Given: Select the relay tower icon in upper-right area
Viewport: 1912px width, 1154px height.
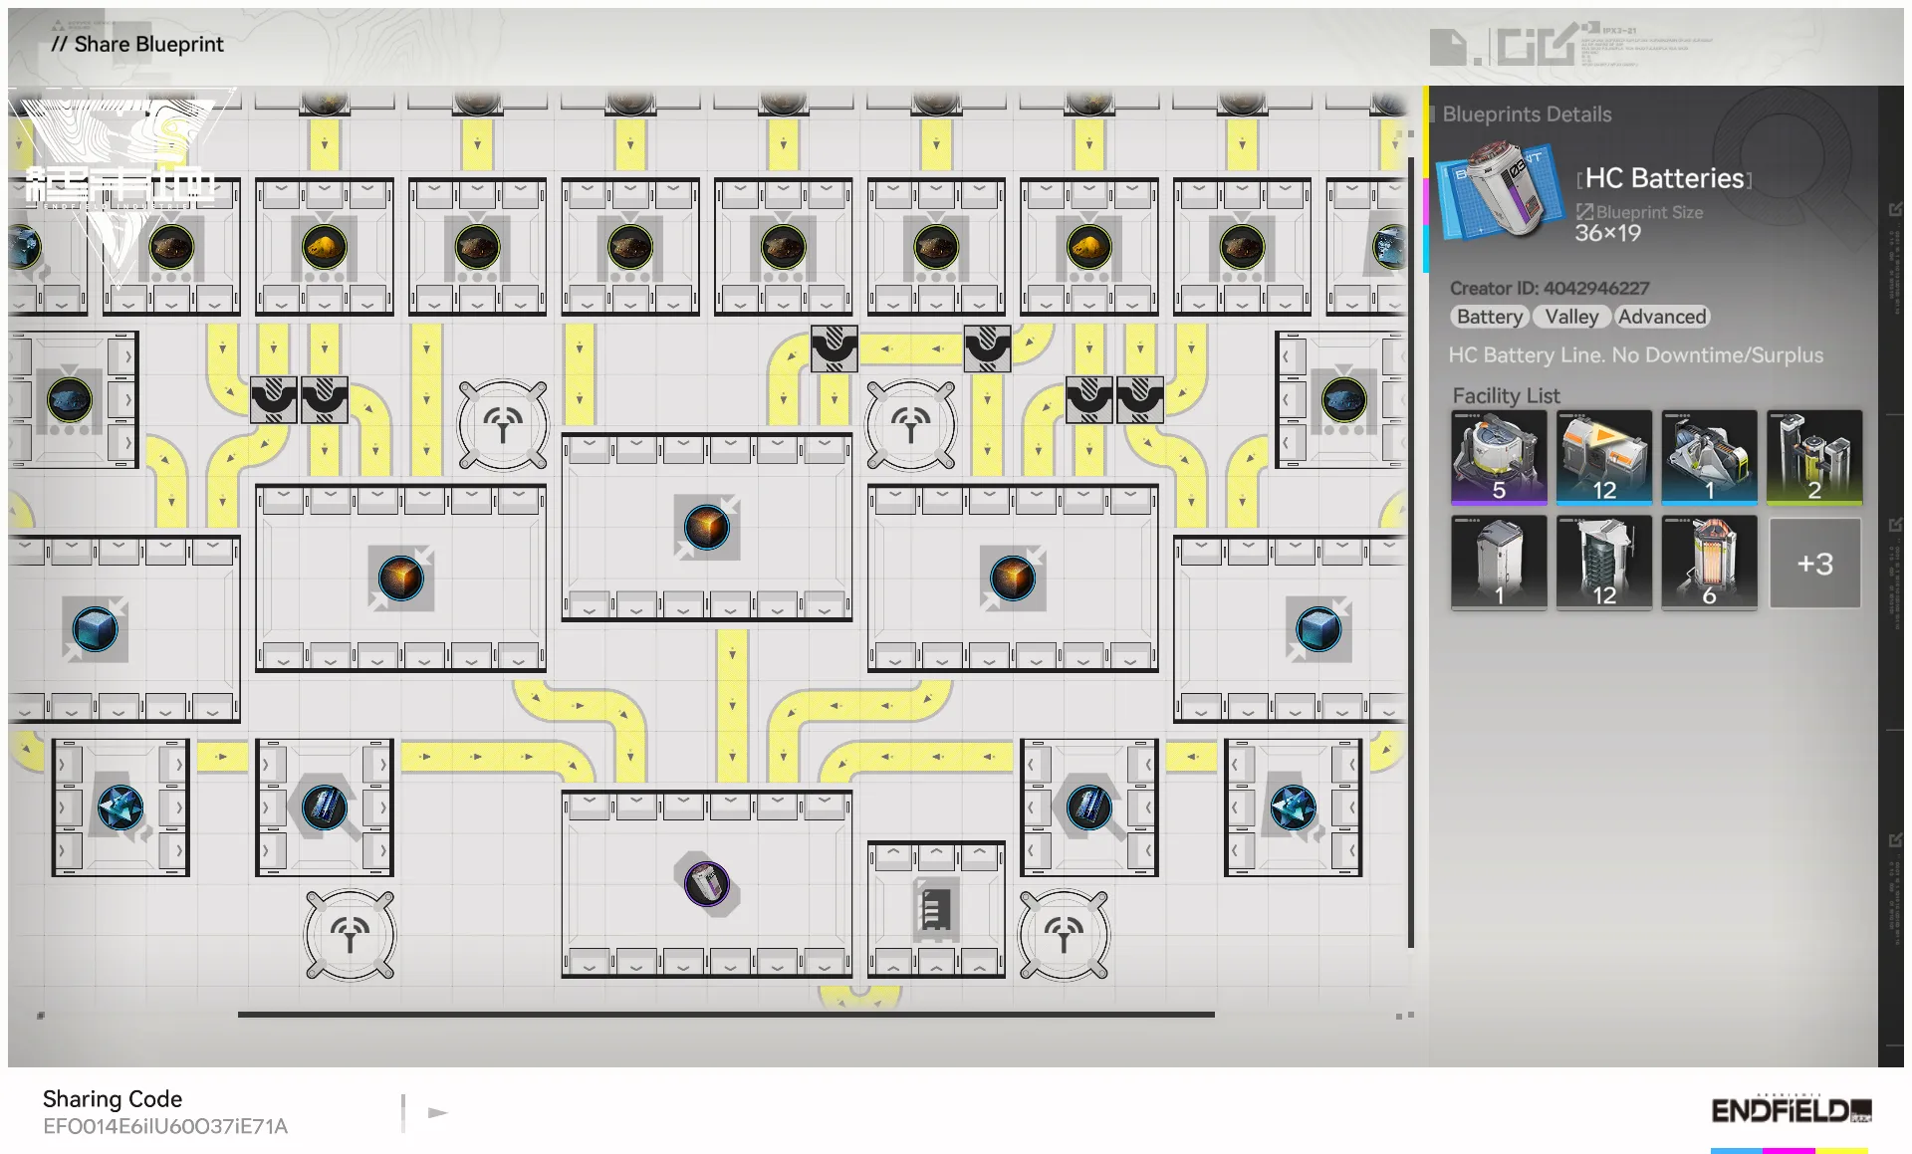Looking at the screenshot, I should pyautogui.click(x=910, y=425).
